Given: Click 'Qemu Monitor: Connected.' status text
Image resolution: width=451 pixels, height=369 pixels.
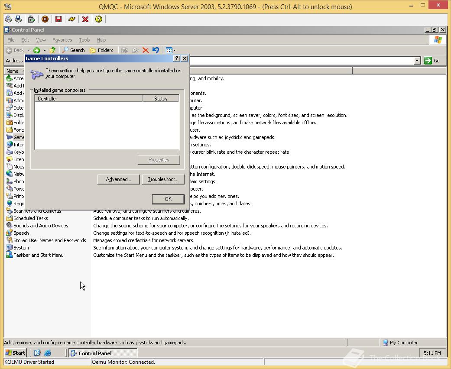Looking at the screenshot, I should tap(123, 362).
